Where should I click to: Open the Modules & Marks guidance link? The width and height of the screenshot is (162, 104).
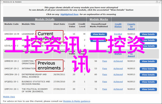[x=77, y=101]
